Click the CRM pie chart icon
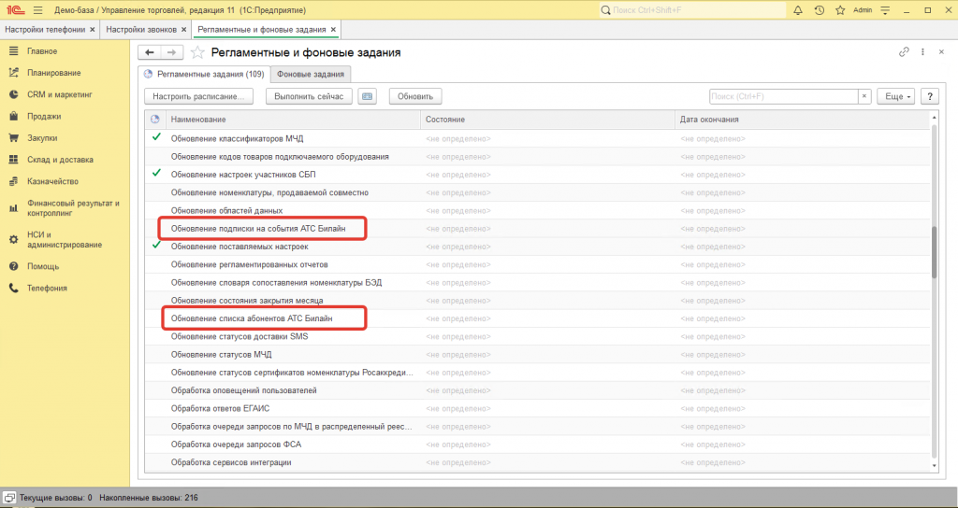Image resolution: width=958 pixels, height=508 pixels. coord(13,94)
